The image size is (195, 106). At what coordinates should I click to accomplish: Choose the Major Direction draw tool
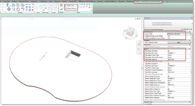point(71,8)
